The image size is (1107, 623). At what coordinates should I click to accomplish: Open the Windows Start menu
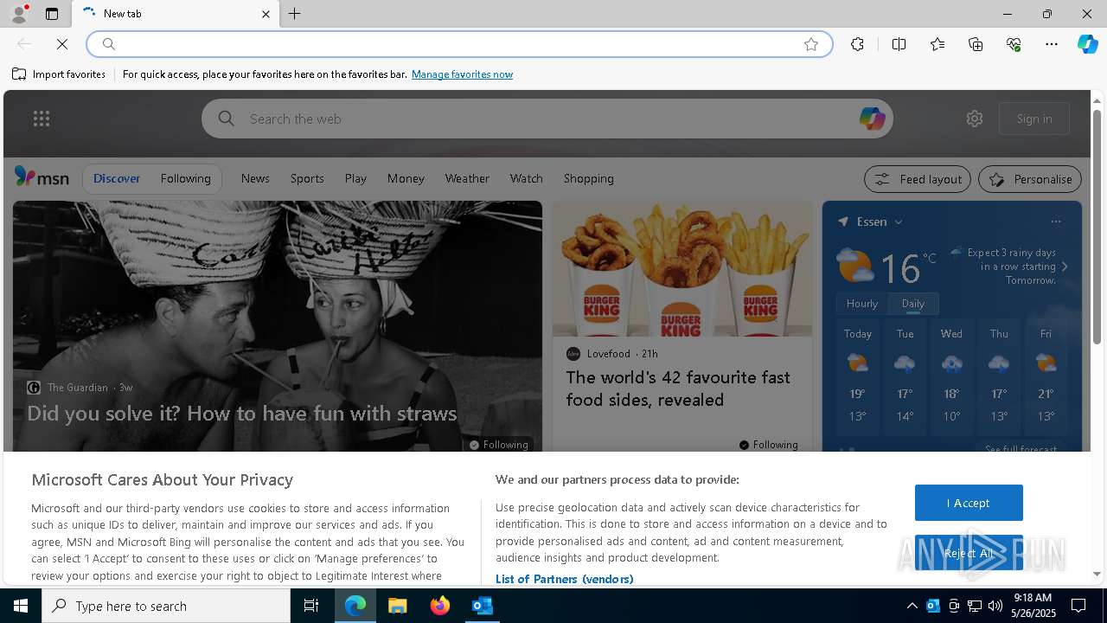click(x=21, y=606)
